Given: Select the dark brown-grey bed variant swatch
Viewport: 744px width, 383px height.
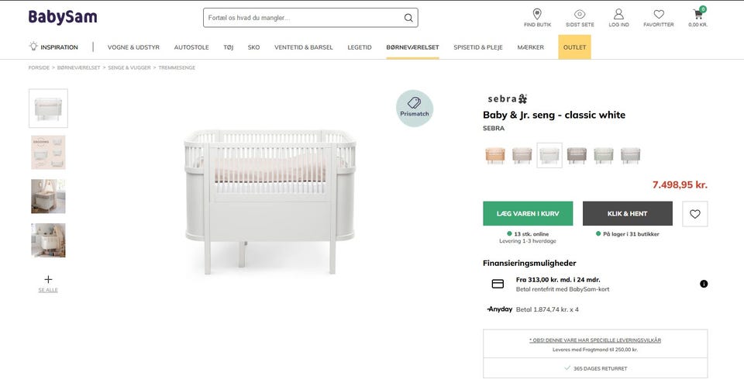Looking at the screenshot, I should (576, 155).
